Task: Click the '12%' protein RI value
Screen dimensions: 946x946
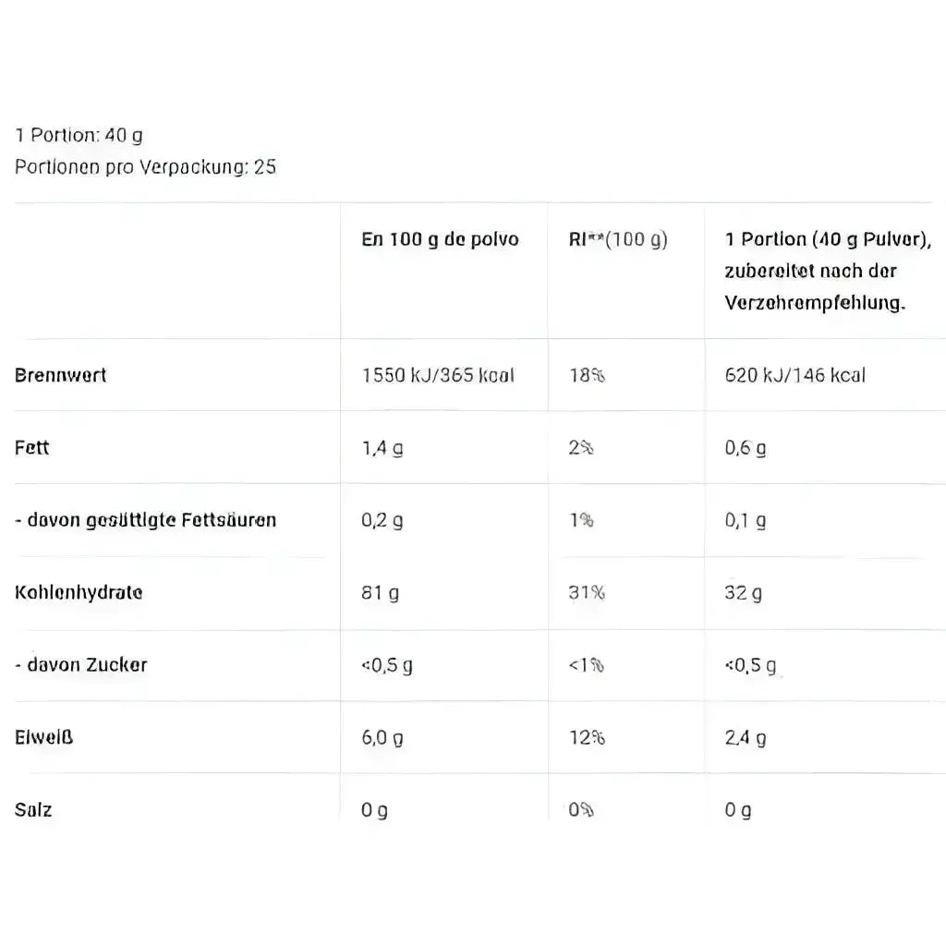Action: [x=587, y=737]
